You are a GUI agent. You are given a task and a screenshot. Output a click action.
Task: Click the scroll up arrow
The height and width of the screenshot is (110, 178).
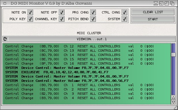pos(173,98)
